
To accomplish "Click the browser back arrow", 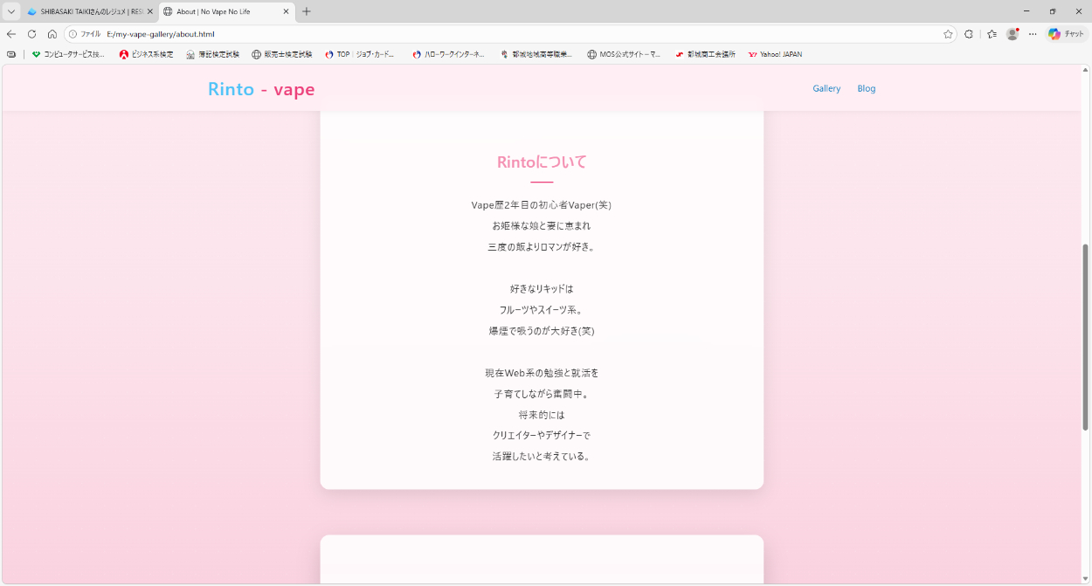I will pos(11,34).
